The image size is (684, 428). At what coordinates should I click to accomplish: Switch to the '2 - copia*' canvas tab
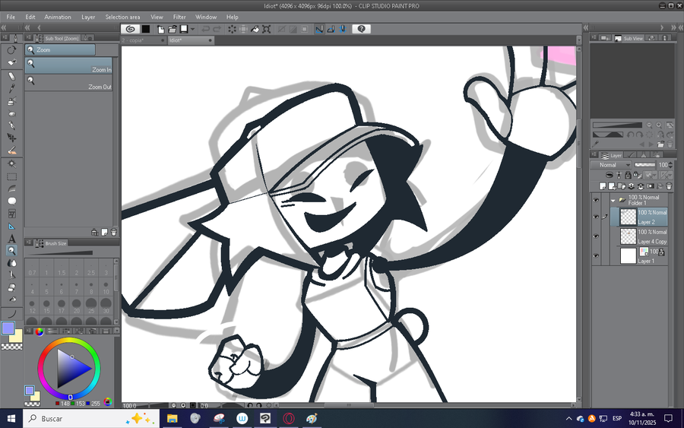144,40
